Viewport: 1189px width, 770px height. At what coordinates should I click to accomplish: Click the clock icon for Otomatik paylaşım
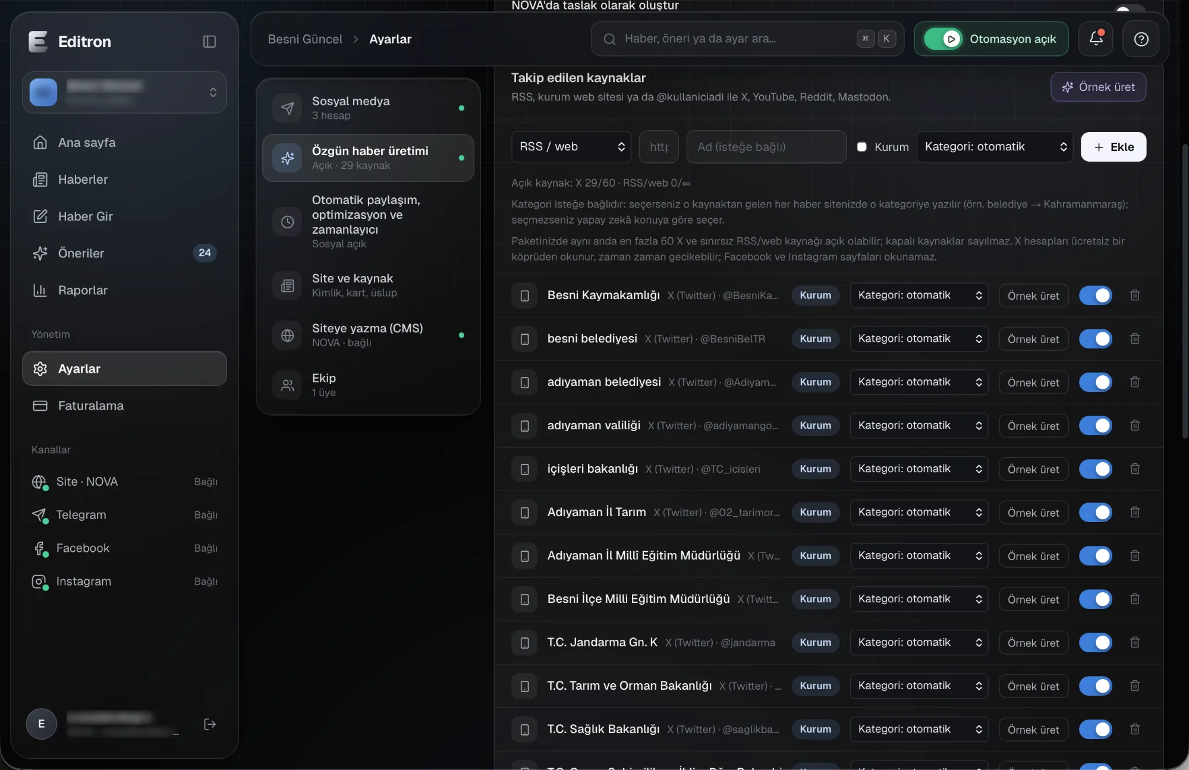pyautogui.click(x=287, y=222)
